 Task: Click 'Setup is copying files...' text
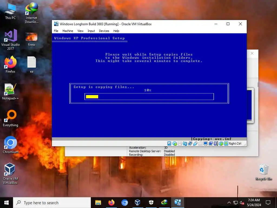click(x=104, y=87)
